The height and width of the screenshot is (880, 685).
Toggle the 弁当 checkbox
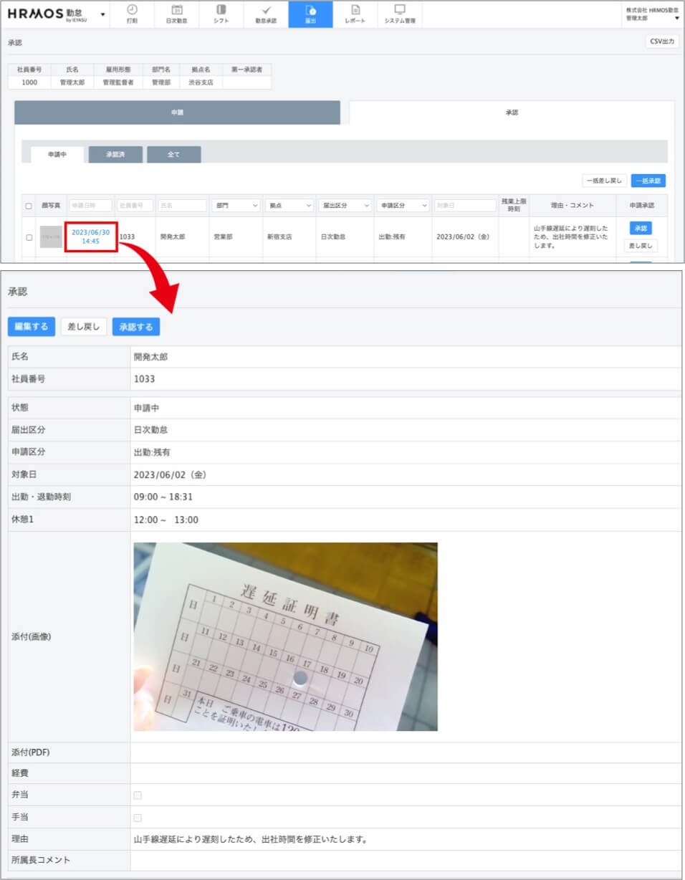coord(138,795)
